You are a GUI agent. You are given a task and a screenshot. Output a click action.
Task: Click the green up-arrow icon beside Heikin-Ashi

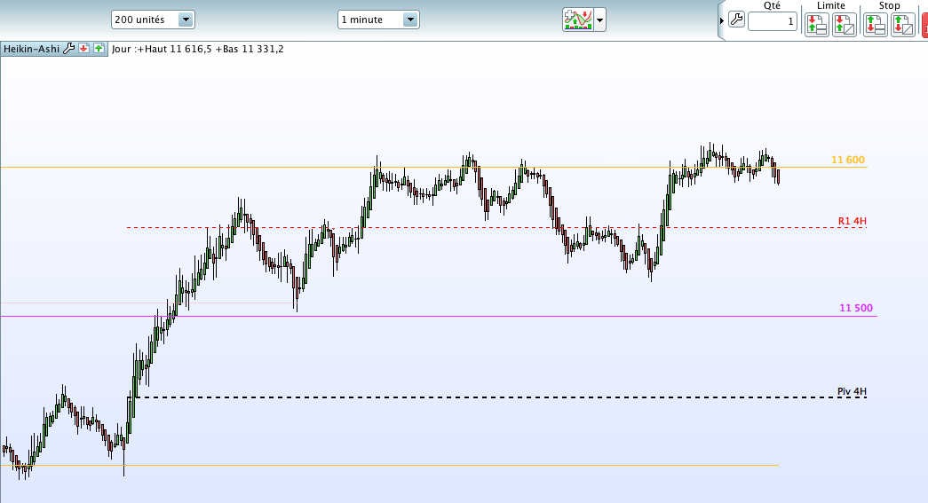click(99, 49)
